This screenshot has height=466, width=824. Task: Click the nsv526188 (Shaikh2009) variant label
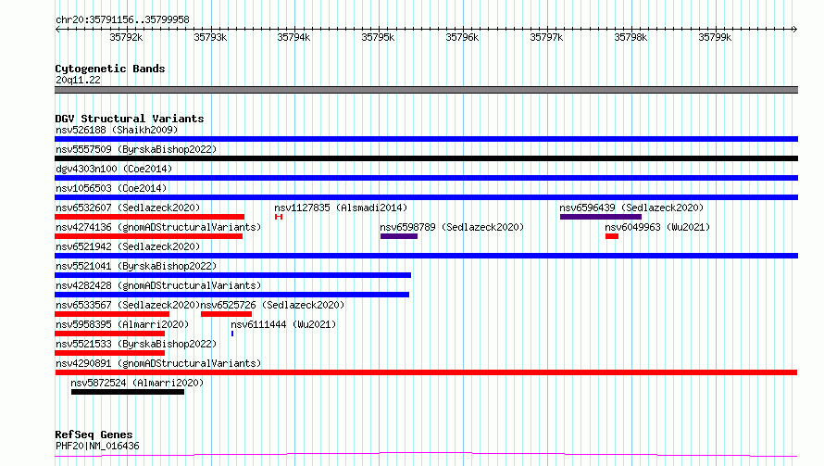pos(117,130)
